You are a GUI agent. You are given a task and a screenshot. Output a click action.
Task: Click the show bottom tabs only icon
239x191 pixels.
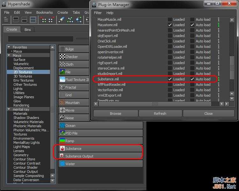25,20
